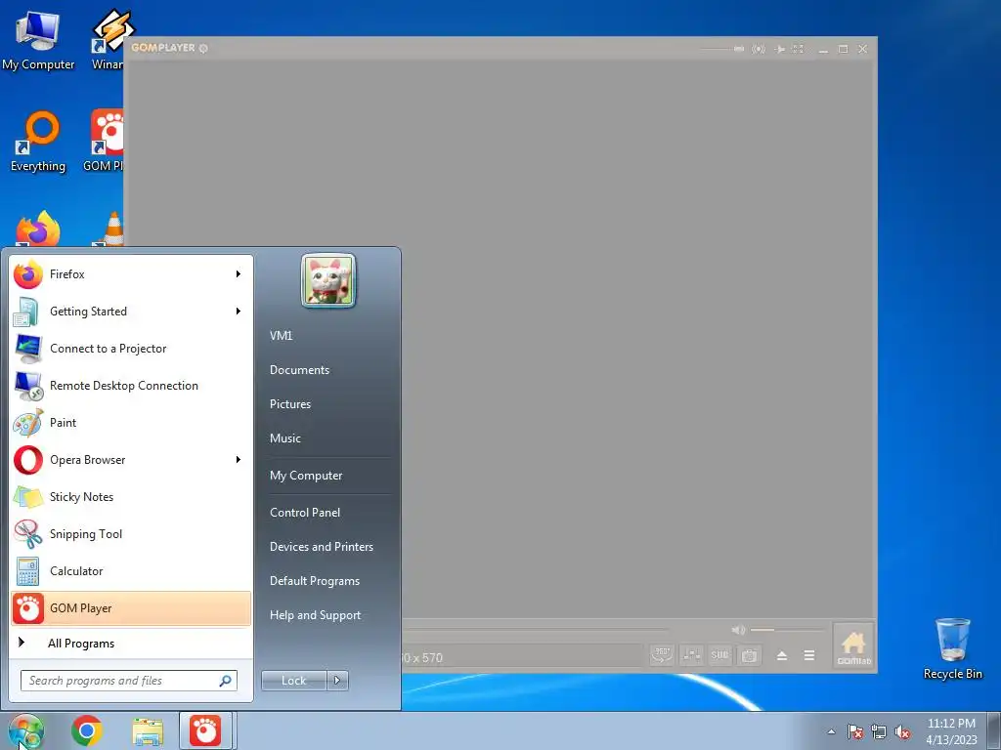Open Music from the Start menu
Screen dimensions: 1001x750
point(285,438)
